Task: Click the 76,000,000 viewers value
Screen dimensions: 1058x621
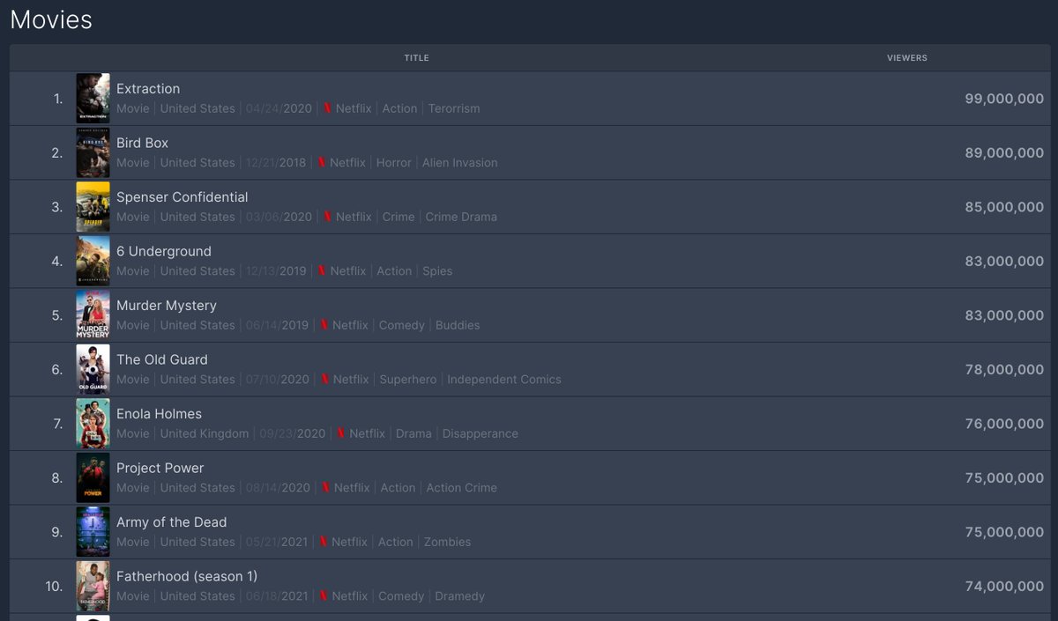Action: (1004, 425)
